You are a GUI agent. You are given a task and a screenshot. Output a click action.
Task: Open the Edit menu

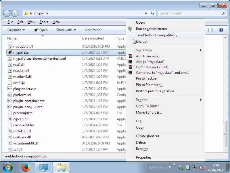click(20, 22)
